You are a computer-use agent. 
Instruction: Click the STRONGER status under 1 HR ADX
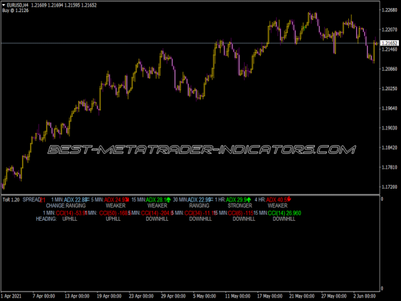coord(240,205)
